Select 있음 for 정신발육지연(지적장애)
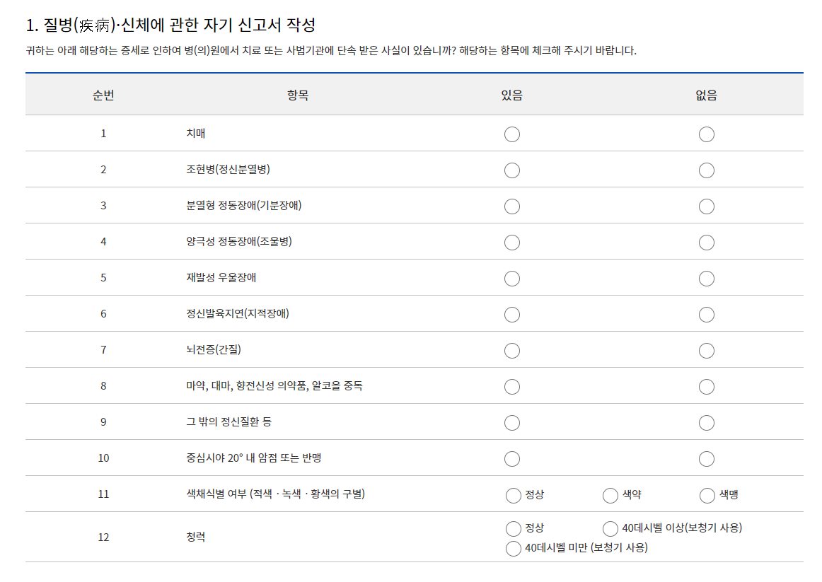This screenshot has width=822, height=582. (512, 314)
